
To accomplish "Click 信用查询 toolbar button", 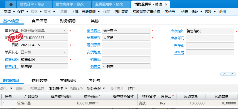I will [121, 12].
